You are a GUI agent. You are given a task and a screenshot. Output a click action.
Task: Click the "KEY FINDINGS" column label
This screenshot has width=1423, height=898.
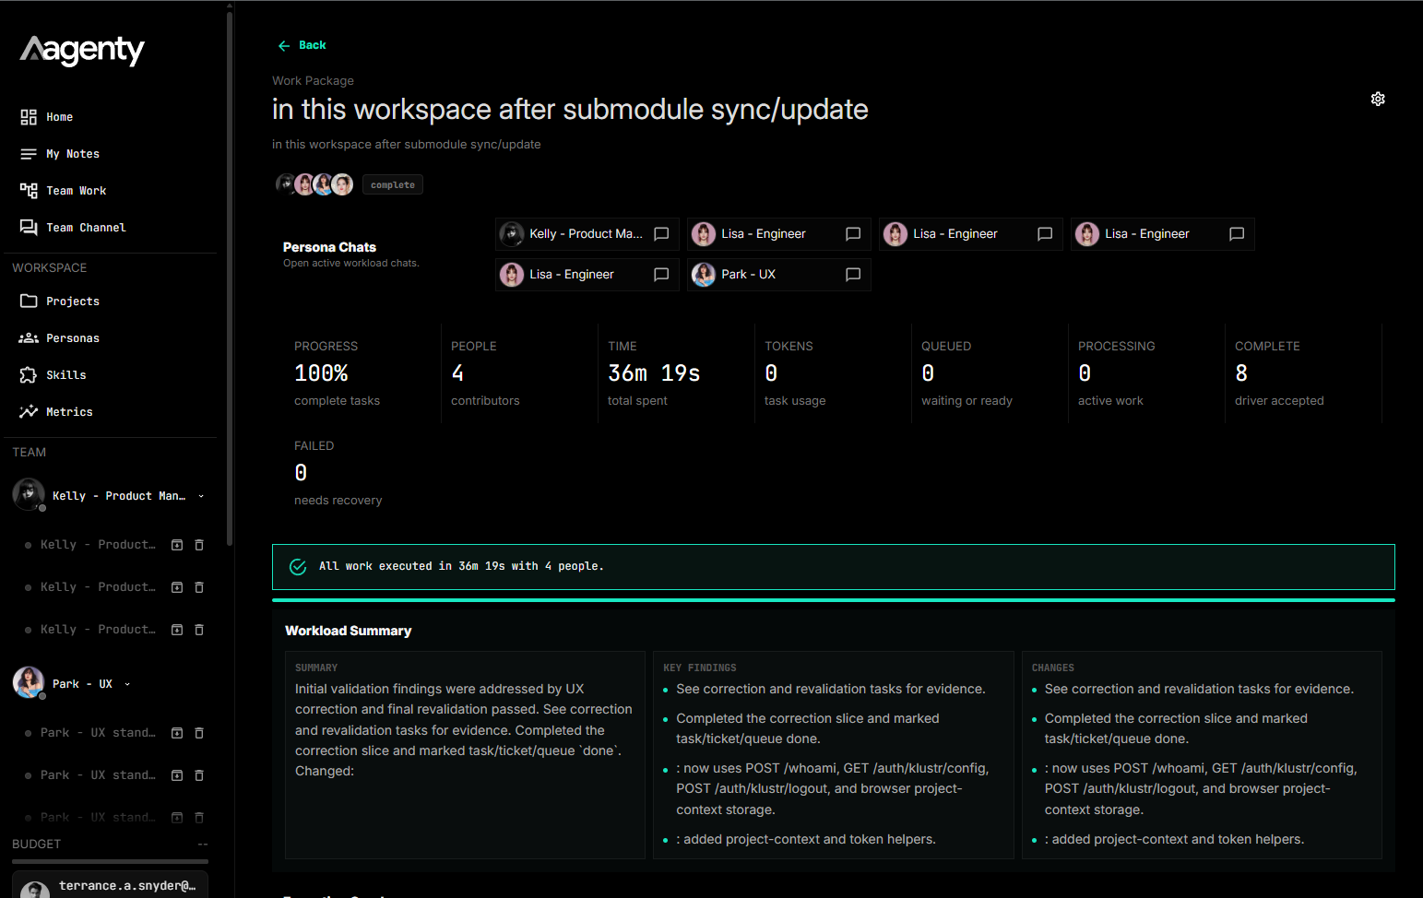700,668
